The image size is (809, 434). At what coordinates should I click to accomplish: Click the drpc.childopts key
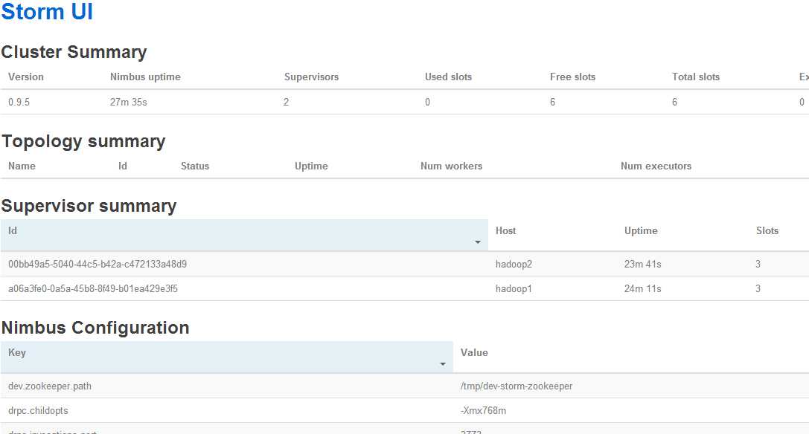(x=38, y=411)
